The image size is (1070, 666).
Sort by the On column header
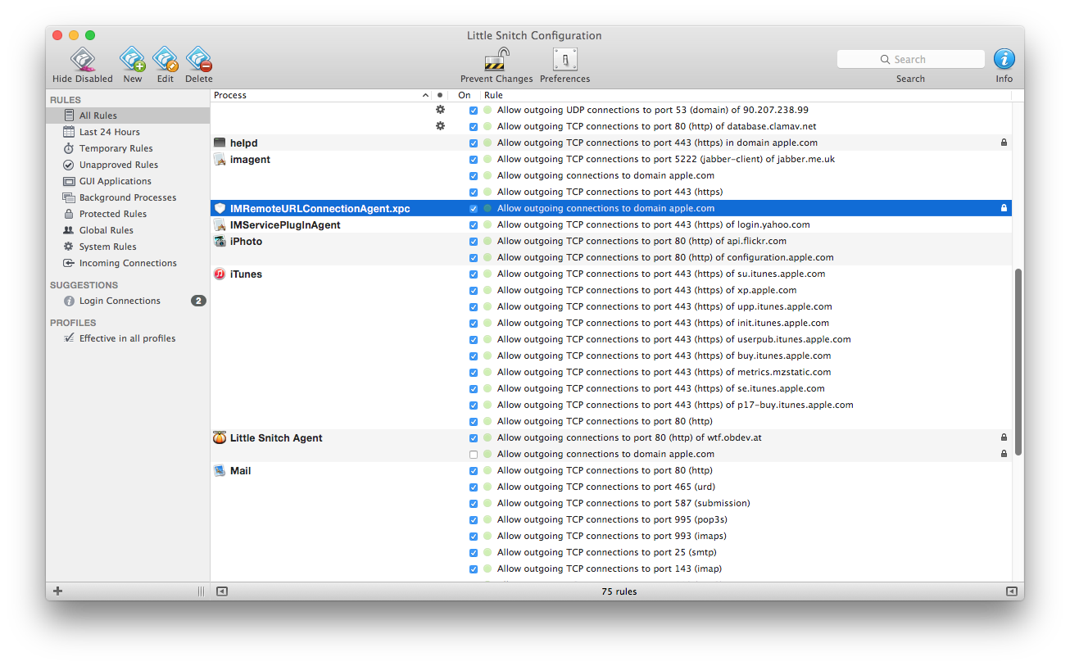465,95
